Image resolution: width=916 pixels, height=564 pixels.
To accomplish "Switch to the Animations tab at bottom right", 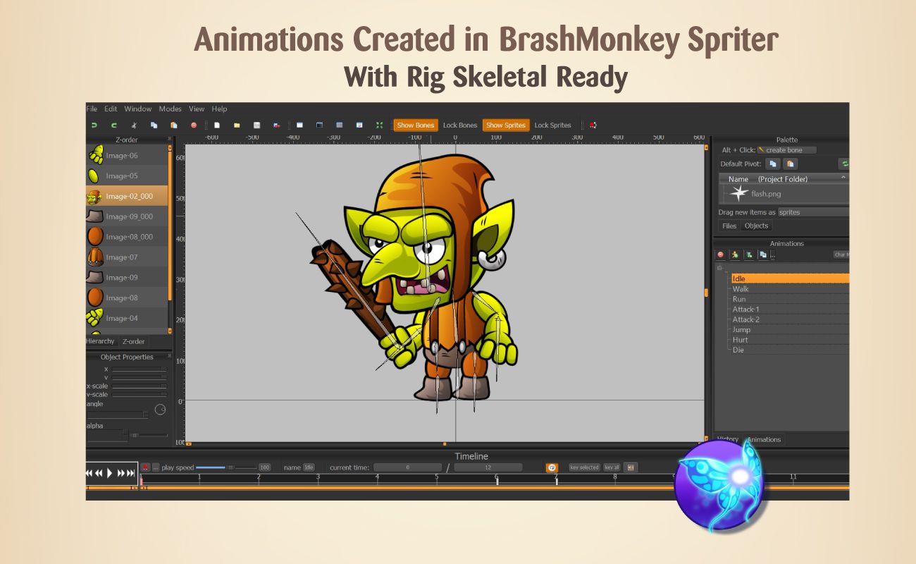I will click(x=764, y=439).
